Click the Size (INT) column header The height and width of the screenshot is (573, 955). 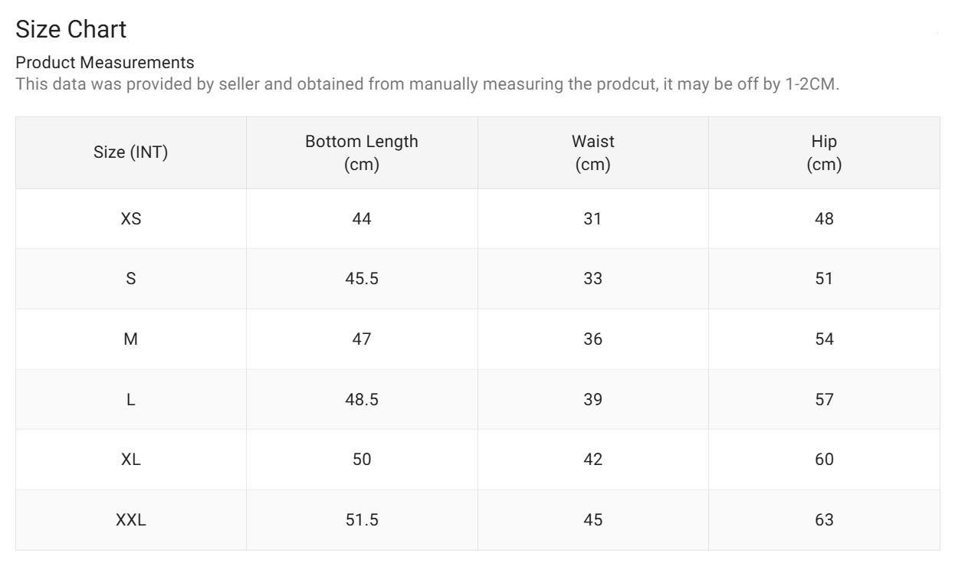(131, 152)
